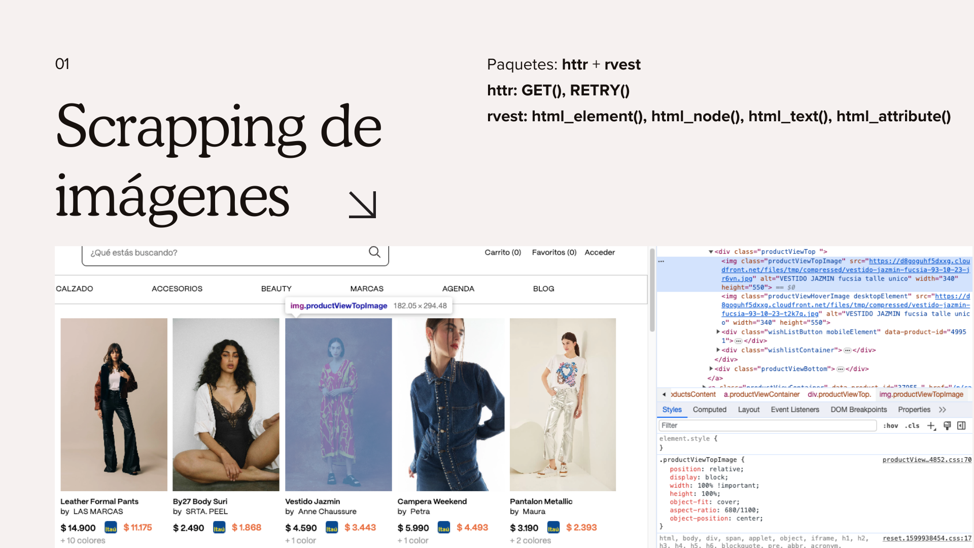
Task: Click the webpage vertical scrollbar thumb
Action: tap(652, 289)
